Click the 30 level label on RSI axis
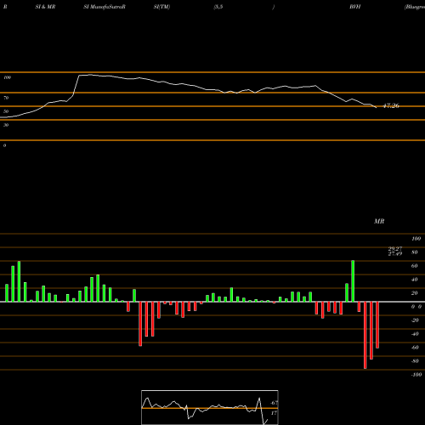 (6, 125)
